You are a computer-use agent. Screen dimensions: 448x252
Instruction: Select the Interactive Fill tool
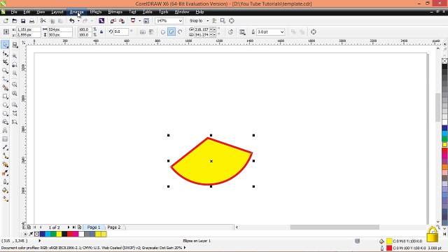click(x=5, y=199)
